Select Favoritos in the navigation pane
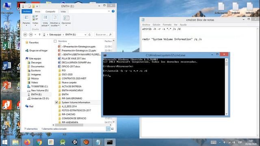Viewport: 260px width, 146px height. (34, 43)
